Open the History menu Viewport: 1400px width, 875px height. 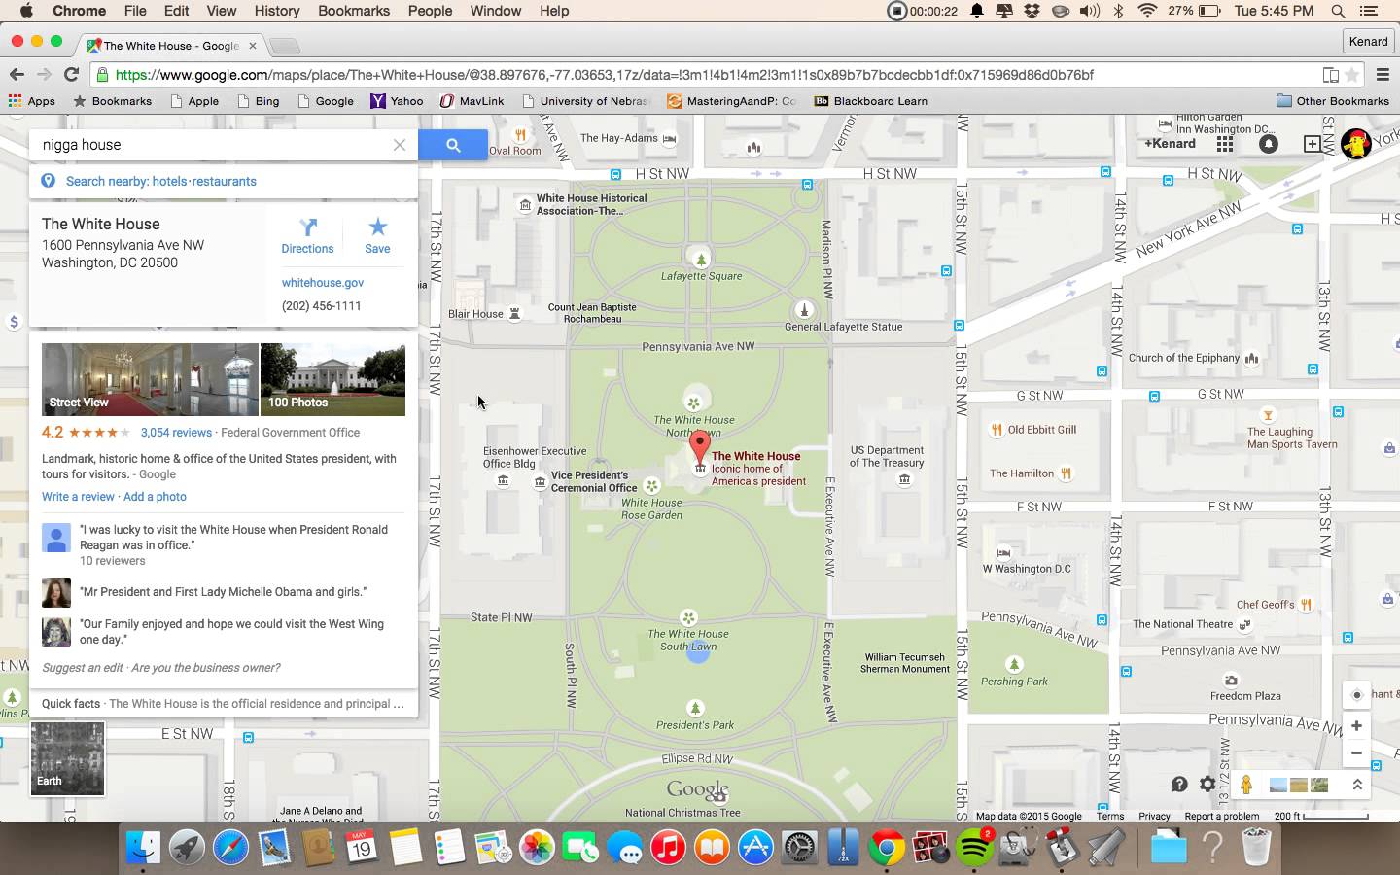pyautogui.click(x=276, y=11)
